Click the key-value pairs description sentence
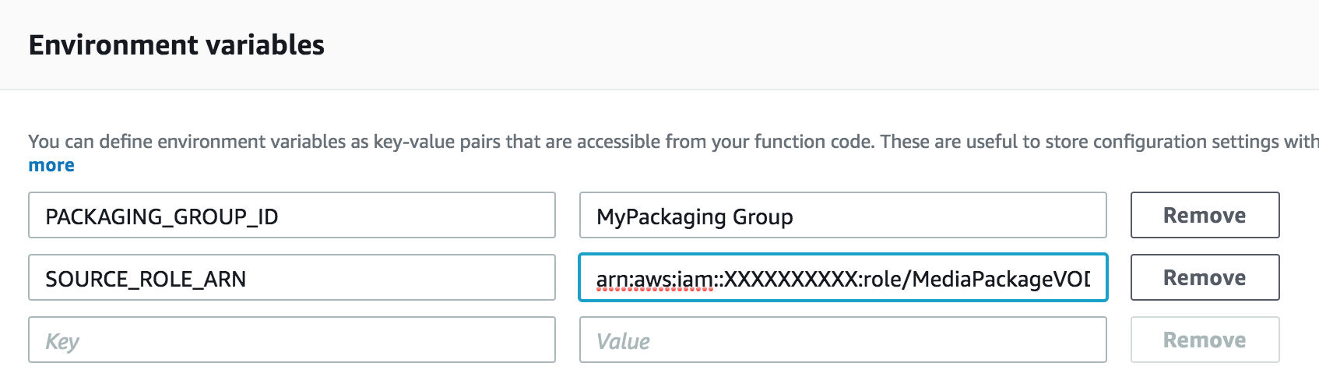This screenshot has height=391, width=1319. 674,142
